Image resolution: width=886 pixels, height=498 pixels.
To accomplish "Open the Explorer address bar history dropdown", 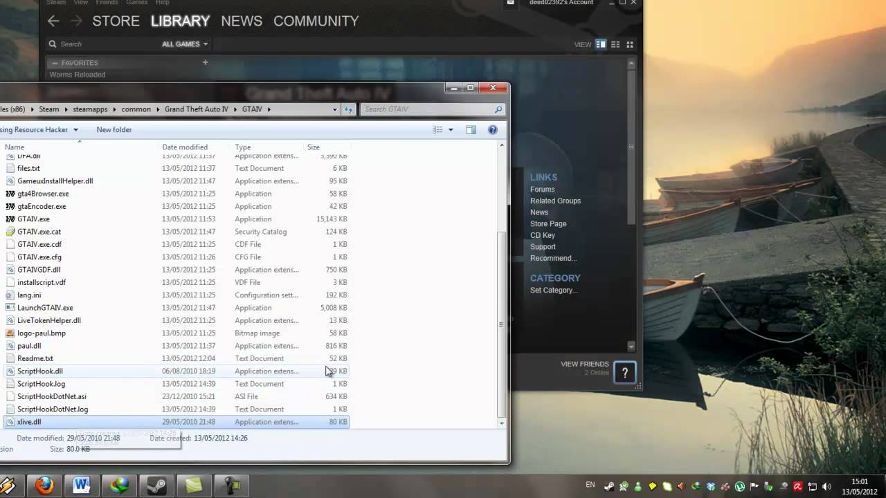I will pos(334,109).
